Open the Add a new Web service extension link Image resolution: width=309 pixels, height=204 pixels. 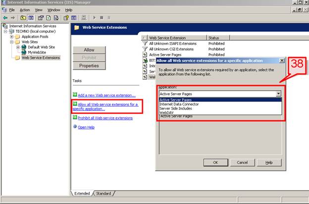tap(106, 95)
